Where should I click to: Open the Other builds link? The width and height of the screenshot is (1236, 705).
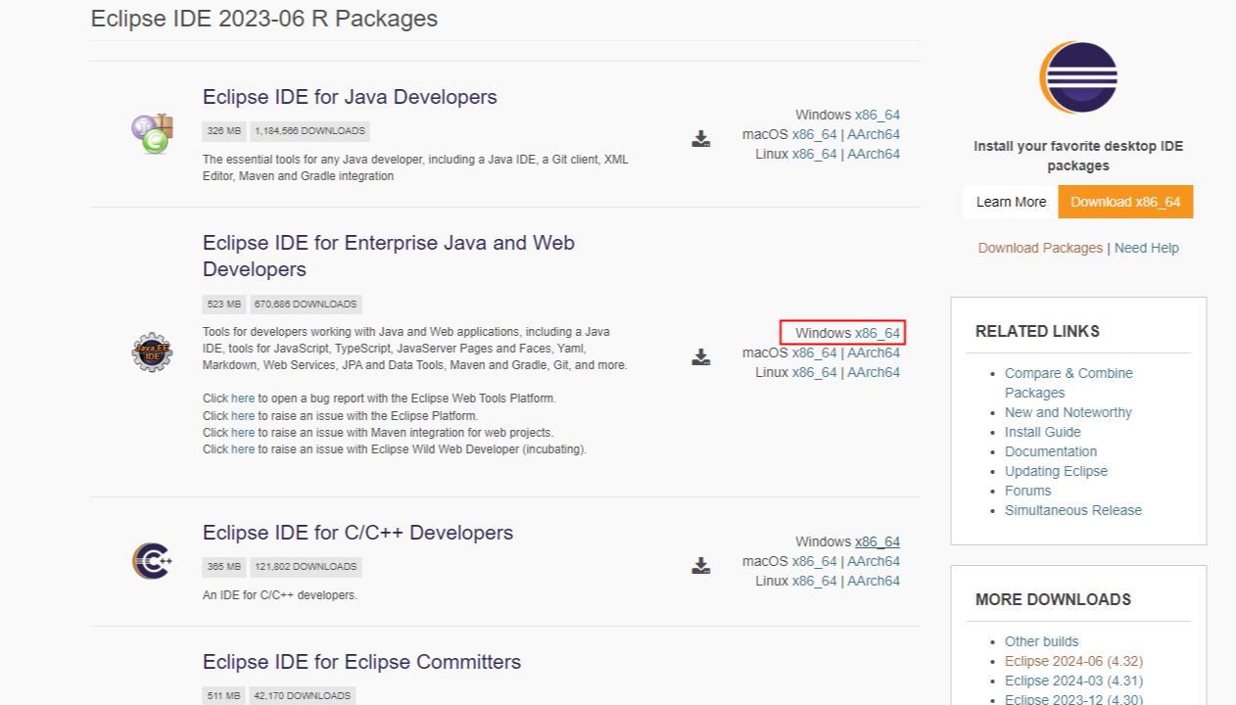click(x=1042, y=641)
